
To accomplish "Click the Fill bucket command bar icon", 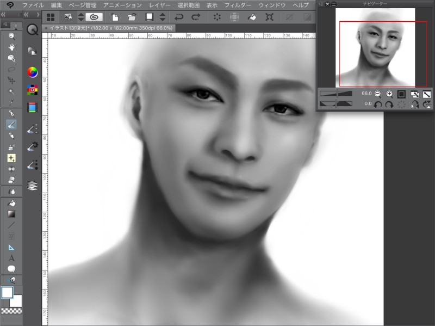I will click(252, 17).
